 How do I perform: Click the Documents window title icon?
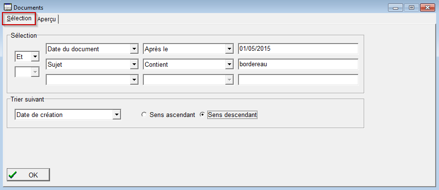pyautogui.click(x=7, y=8)
